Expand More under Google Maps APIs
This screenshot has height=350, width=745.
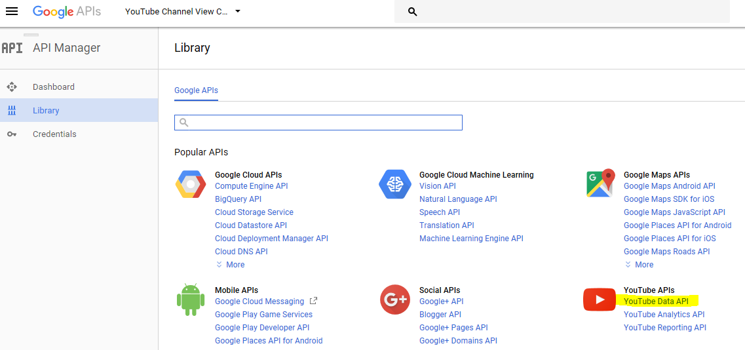pos(639,265)
